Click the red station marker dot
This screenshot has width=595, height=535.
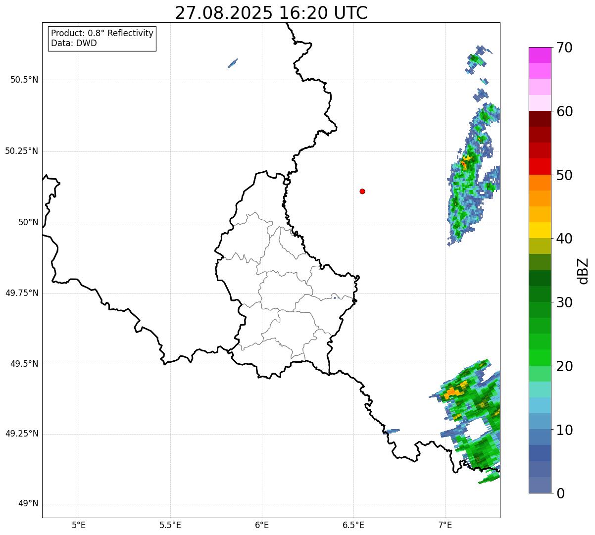pyautogui.click(x=362, y=191)
